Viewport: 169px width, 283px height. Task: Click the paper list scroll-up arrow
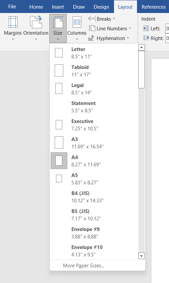coord(141,47)
